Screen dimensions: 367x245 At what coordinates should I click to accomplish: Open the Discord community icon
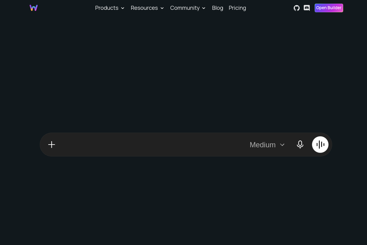(307, 8)
